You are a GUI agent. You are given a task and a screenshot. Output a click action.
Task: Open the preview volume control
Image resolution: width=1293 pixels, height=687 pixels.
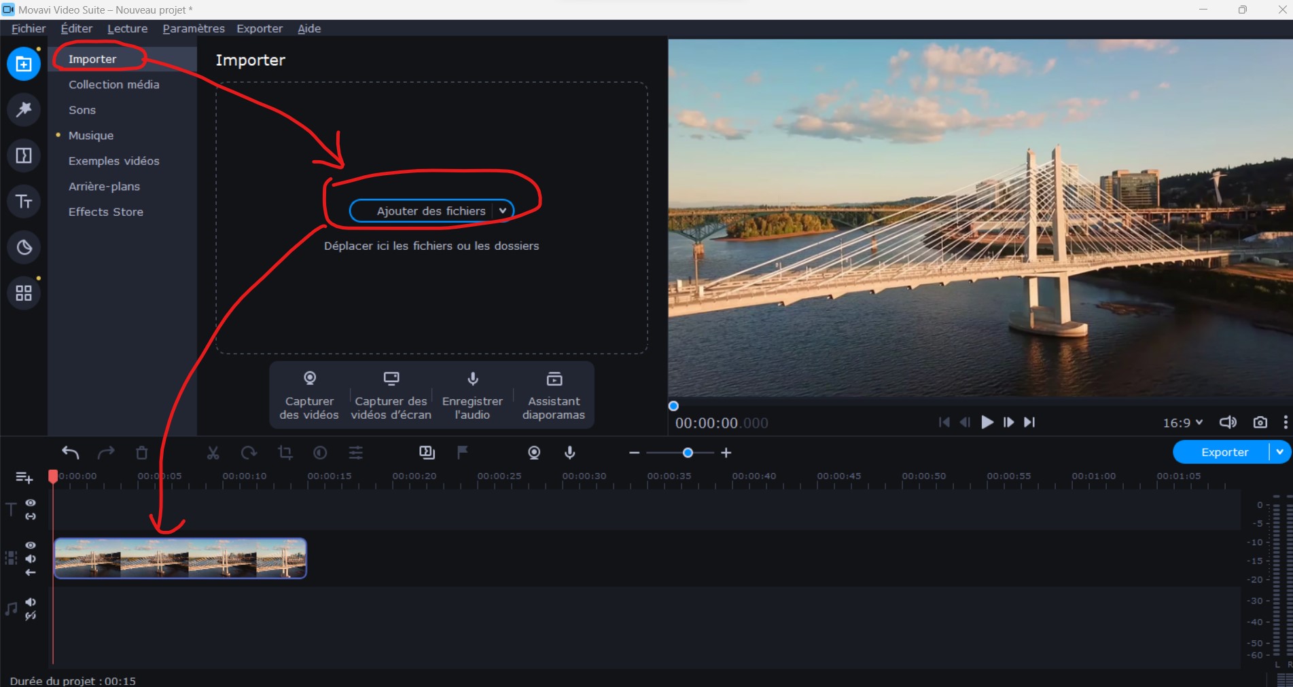[1228, 422]
